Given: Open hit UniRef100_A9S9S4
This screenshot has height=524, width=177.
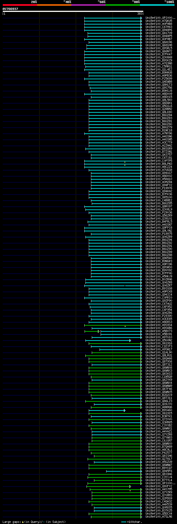Looking at the screenshot, I should (x=159, y=325).
